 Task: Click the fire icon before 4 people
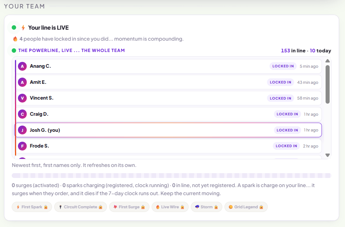tap(15, 39)
